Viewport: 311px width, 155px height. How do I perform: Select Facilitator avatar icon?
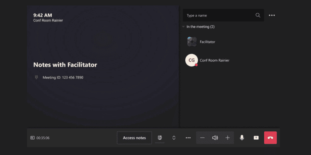click(x=192, y=42)
